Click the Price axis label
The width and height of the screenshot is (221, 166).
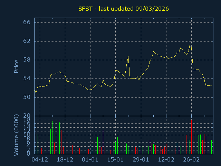coord(16,66)
